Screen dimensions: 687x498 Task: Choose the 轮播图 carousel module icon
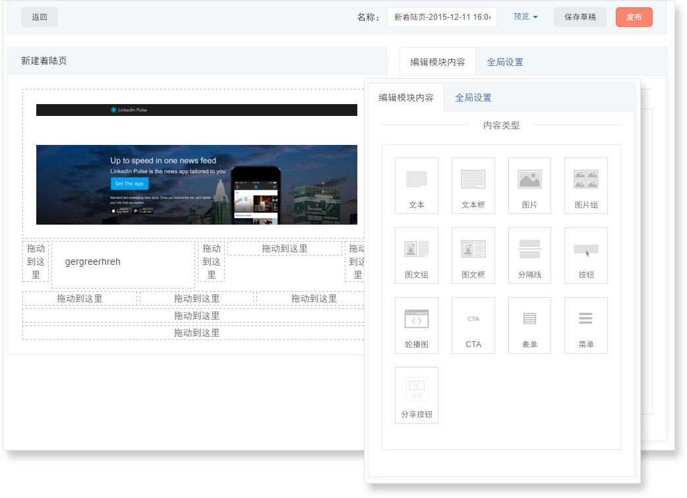point(416,325)
